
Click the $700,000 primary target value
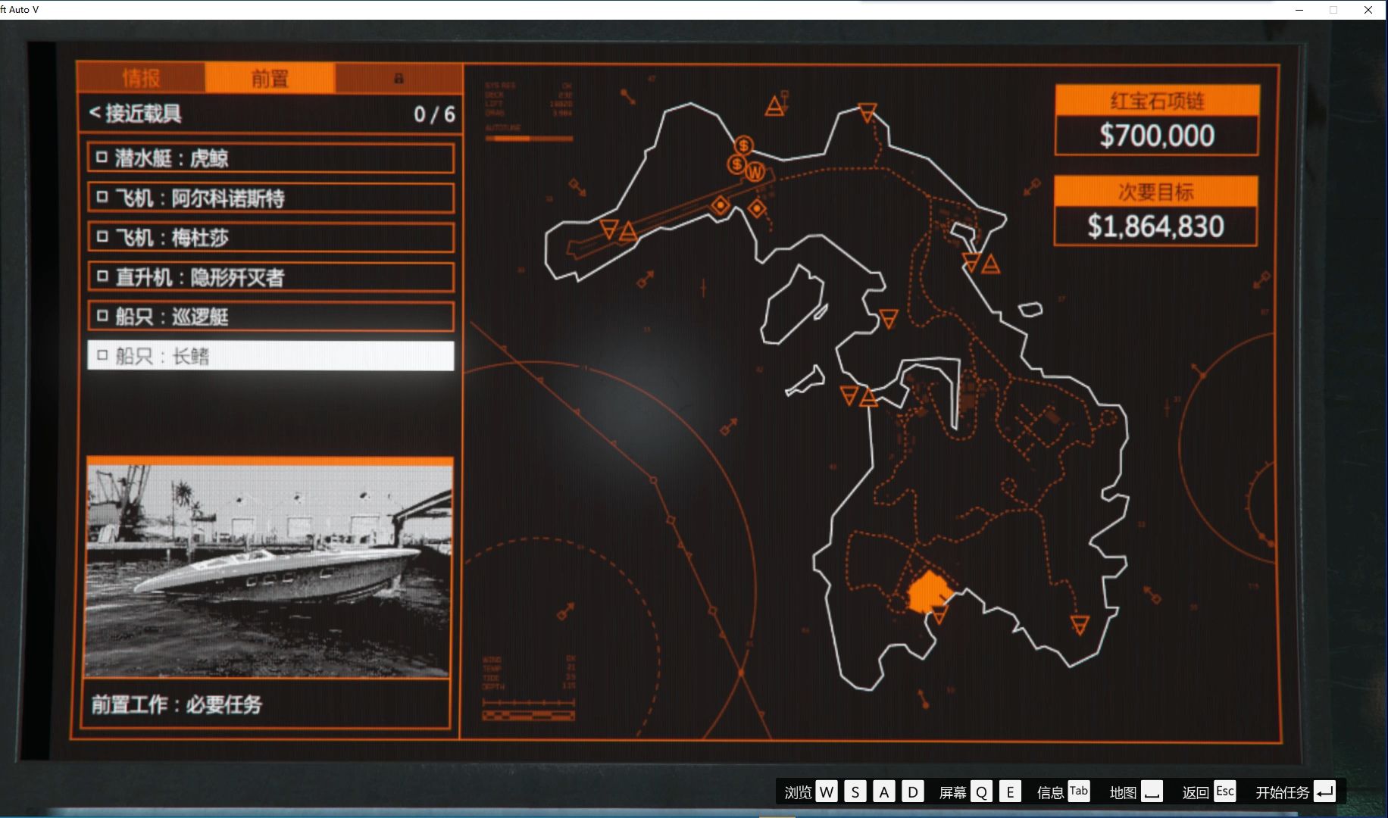(1157, 136)
